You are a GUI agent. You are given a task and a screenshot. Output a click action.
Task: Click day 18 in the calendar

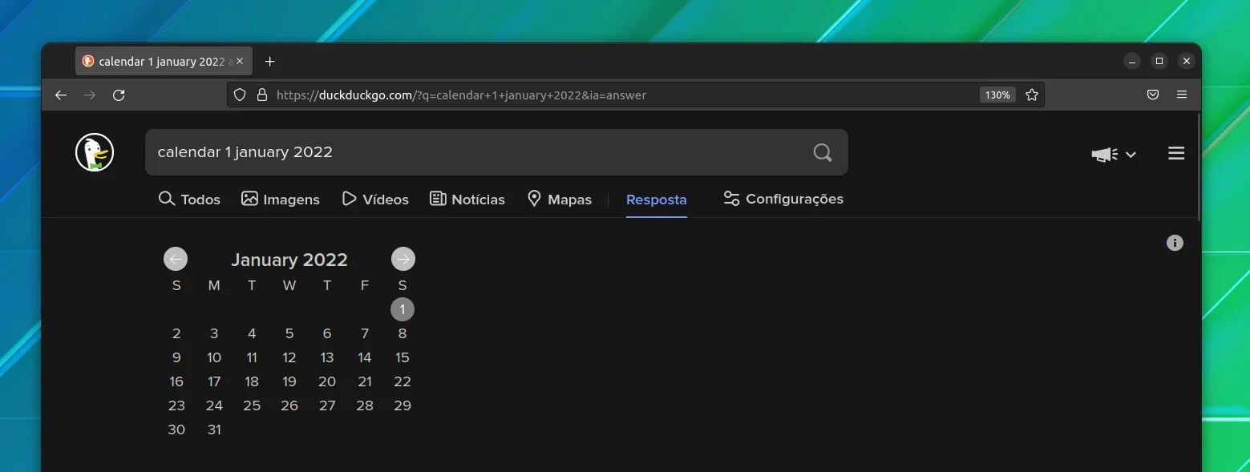(252, 381)
